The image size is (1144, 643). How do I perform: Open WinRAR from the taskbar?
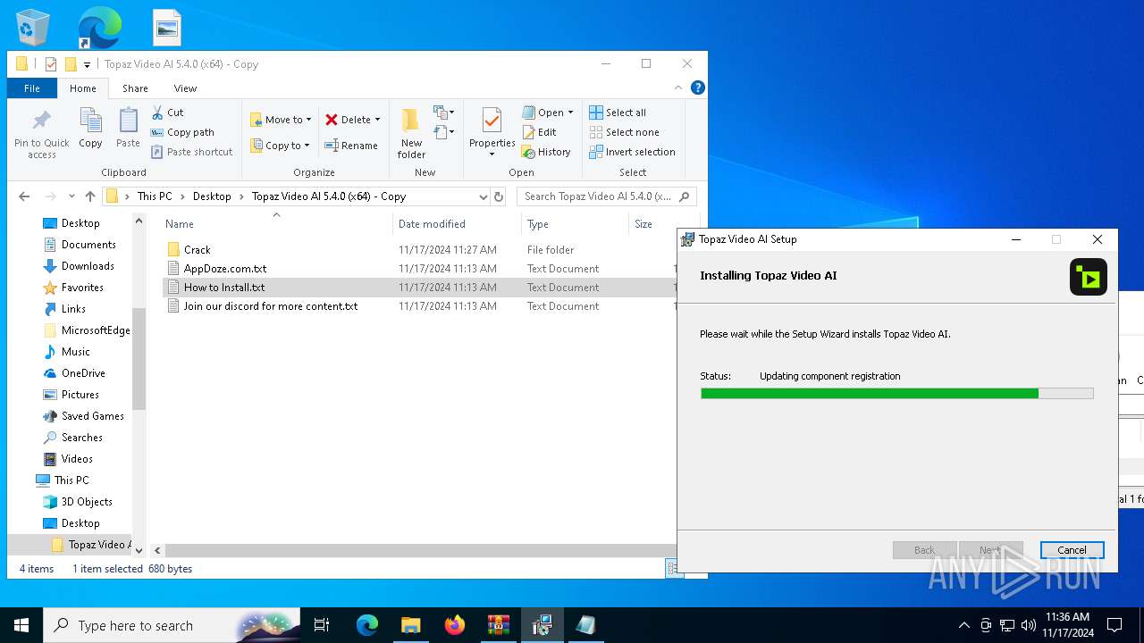(498, 625)
